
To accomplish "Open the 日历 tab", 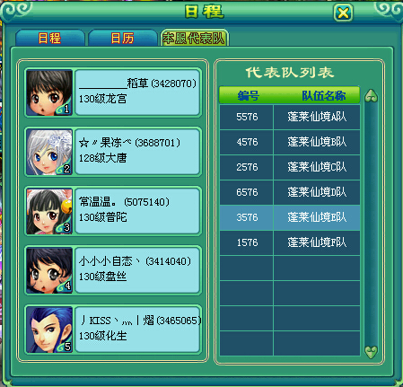I will coord(123,38).
